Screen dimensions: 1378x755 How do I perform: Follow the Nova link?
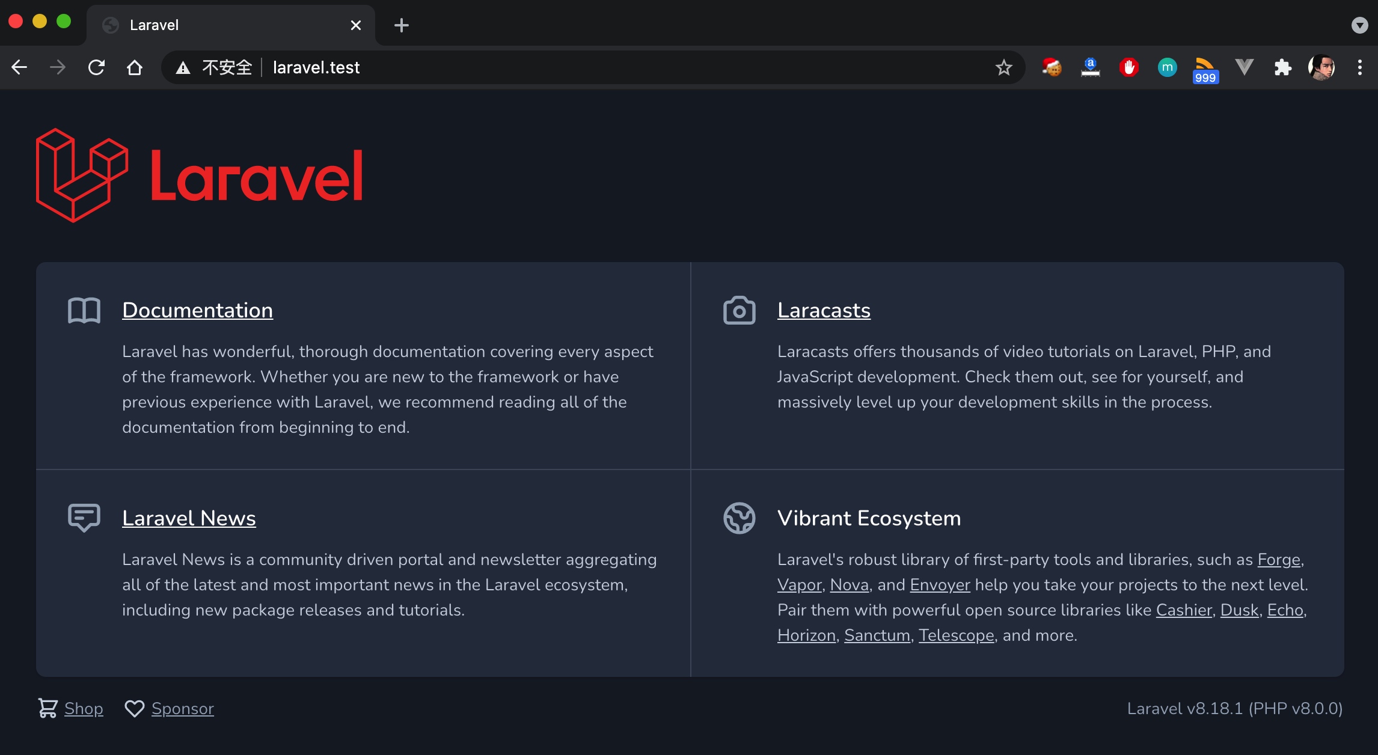pos(849,585)
